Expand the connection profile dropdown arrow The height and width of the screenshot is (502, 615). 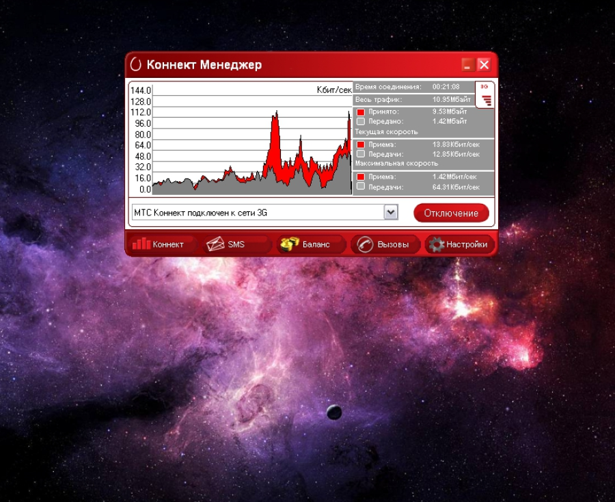pos(391,212)
